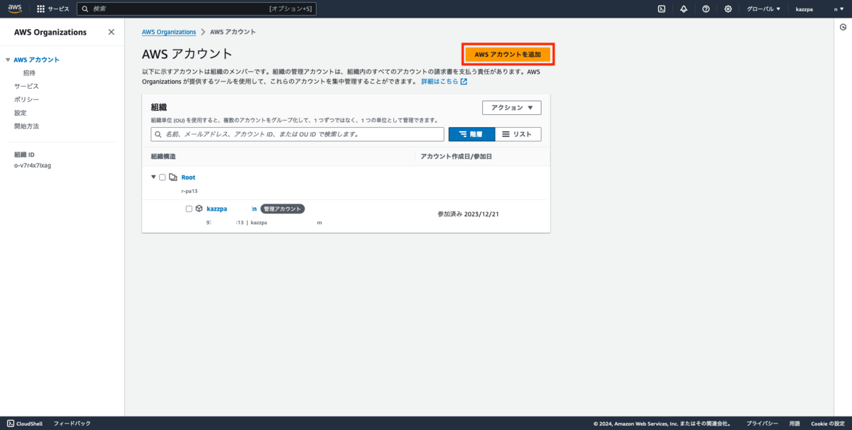Viewport: 852px width, 430px height.
Task: Follow the AWS Organizations breadcrumb link
Action: point(169,32)
